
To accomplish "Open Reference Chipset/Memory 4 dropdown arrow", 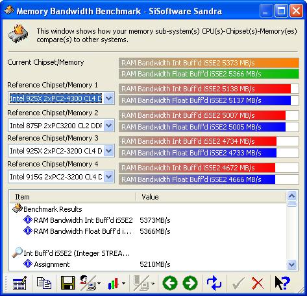I will click(x=108, y=177).
